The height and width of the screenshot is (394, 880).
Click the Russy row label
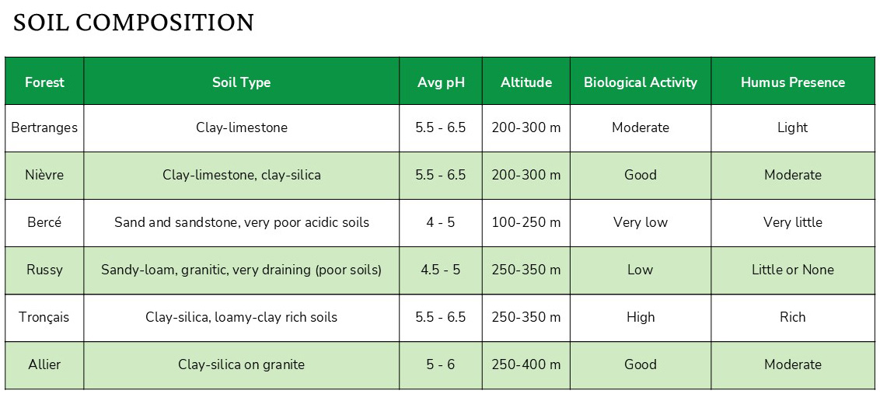point(44,270)
